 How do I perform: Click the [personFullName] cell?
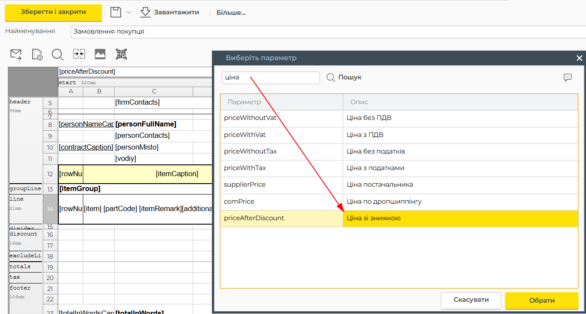[x=153, y=124]
